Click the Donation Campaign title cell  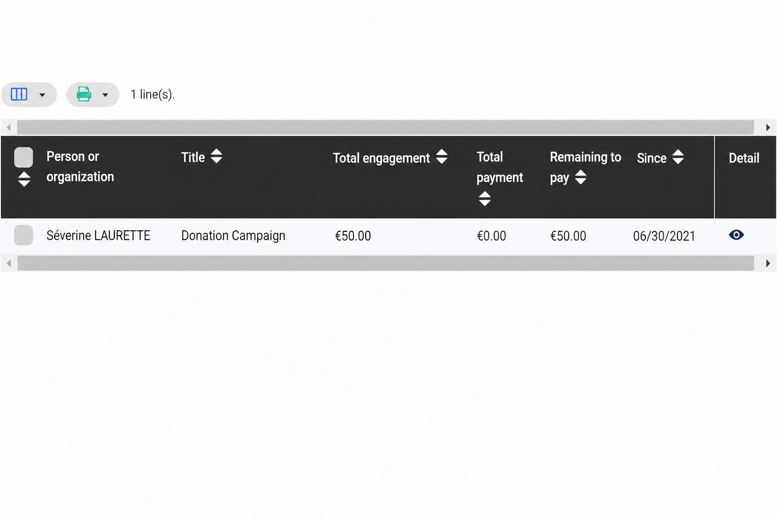(x=233, y=236)
